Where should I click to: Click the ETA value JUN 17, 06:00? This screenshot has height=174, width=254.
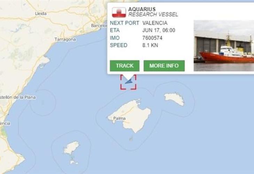(x=159, y=30)
